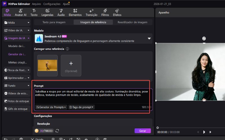The image size is (225, 140).
Task: Open the Avatar AI tool
Action: (x=21, y=13)
